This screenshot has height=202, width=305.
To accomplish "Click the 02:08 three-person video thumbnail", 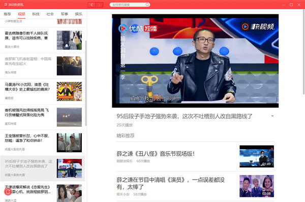I will (x=257, y=186).
